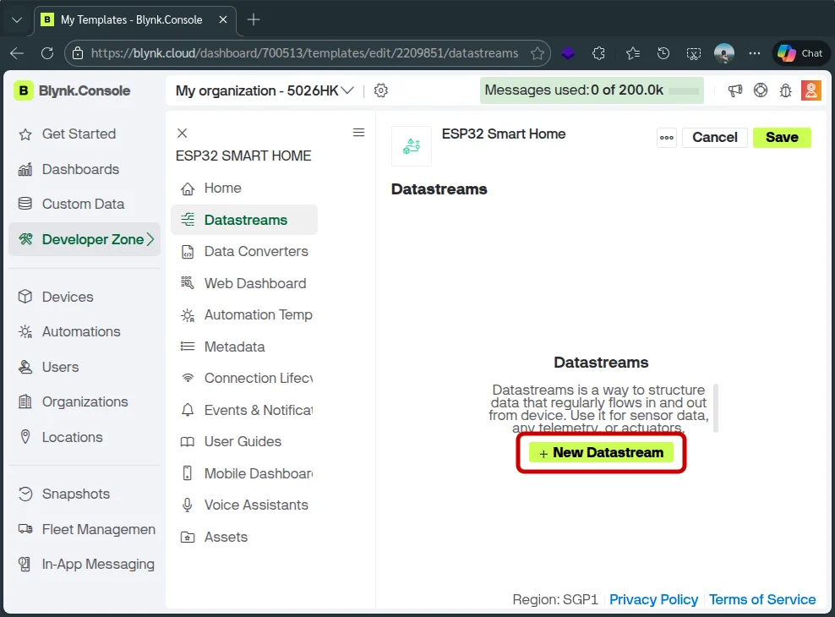Open the three-dot more actions menu
This screenshot has height=617, width=835.
tap(667, 138)
